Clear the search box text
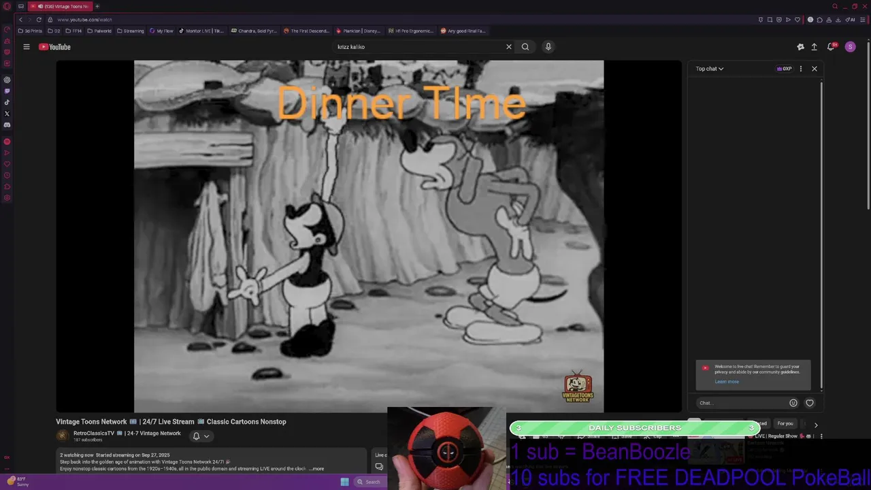The image size is (871, 490). pos(508,47)
